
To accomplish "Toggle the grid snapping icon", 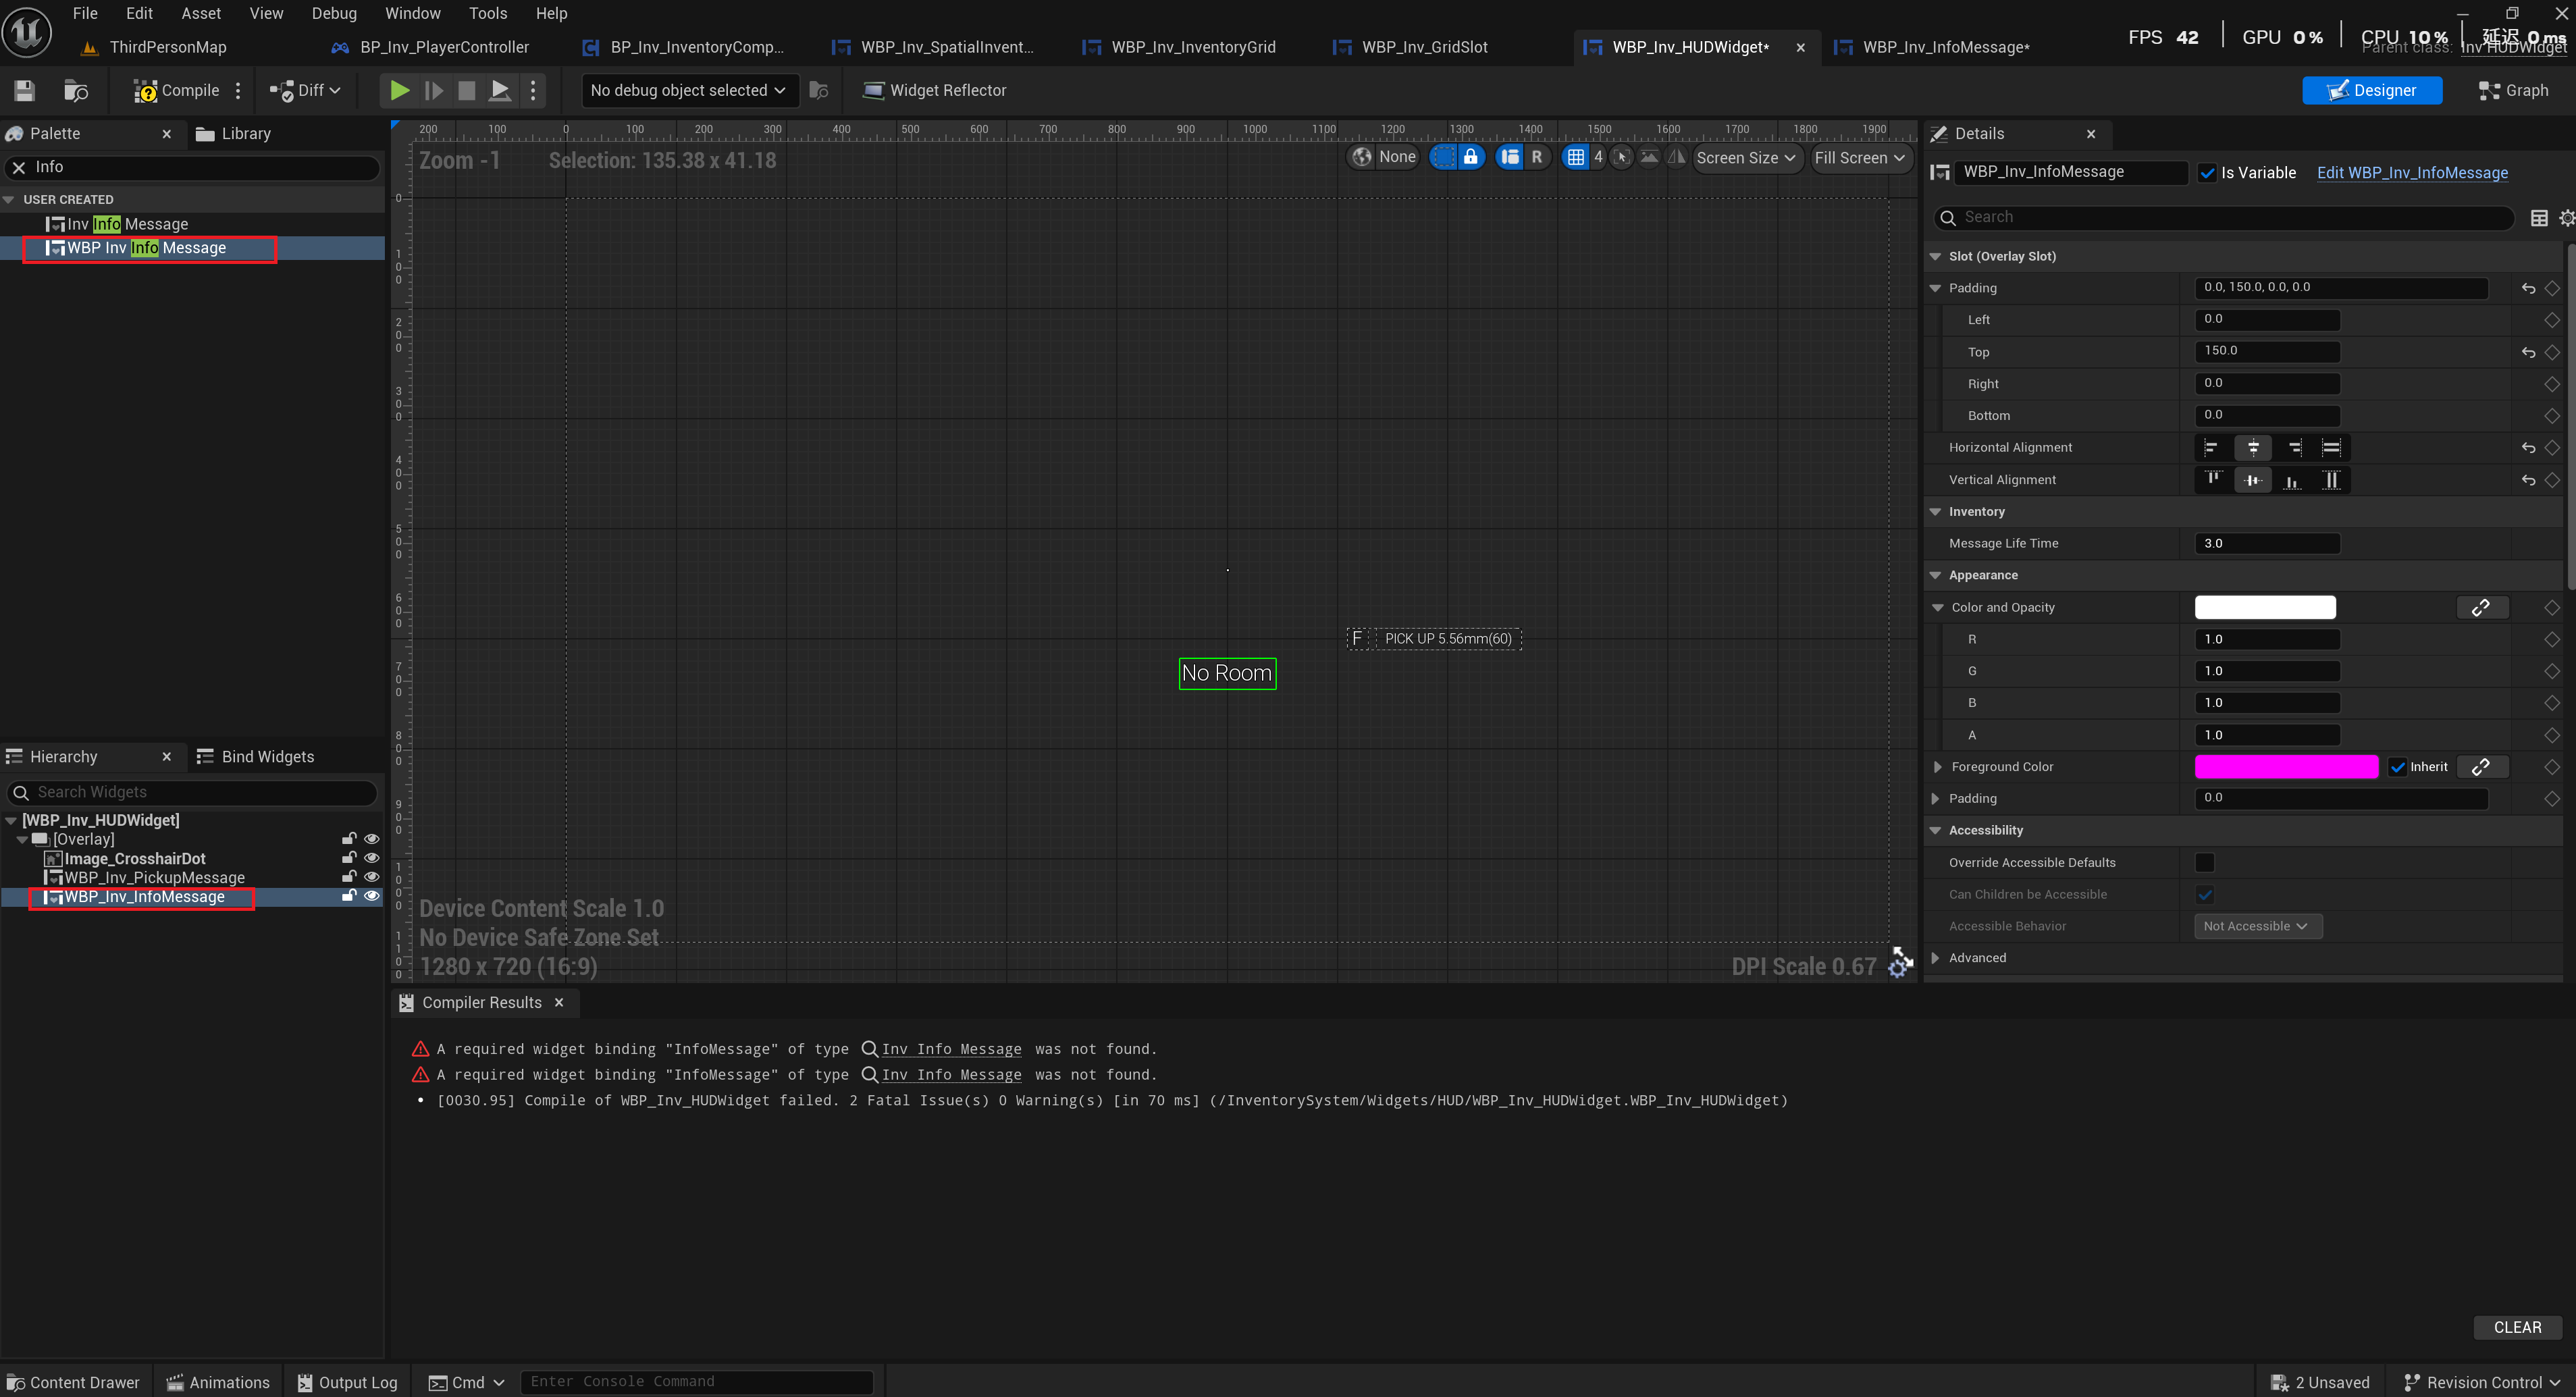I will click(1575, 157).
